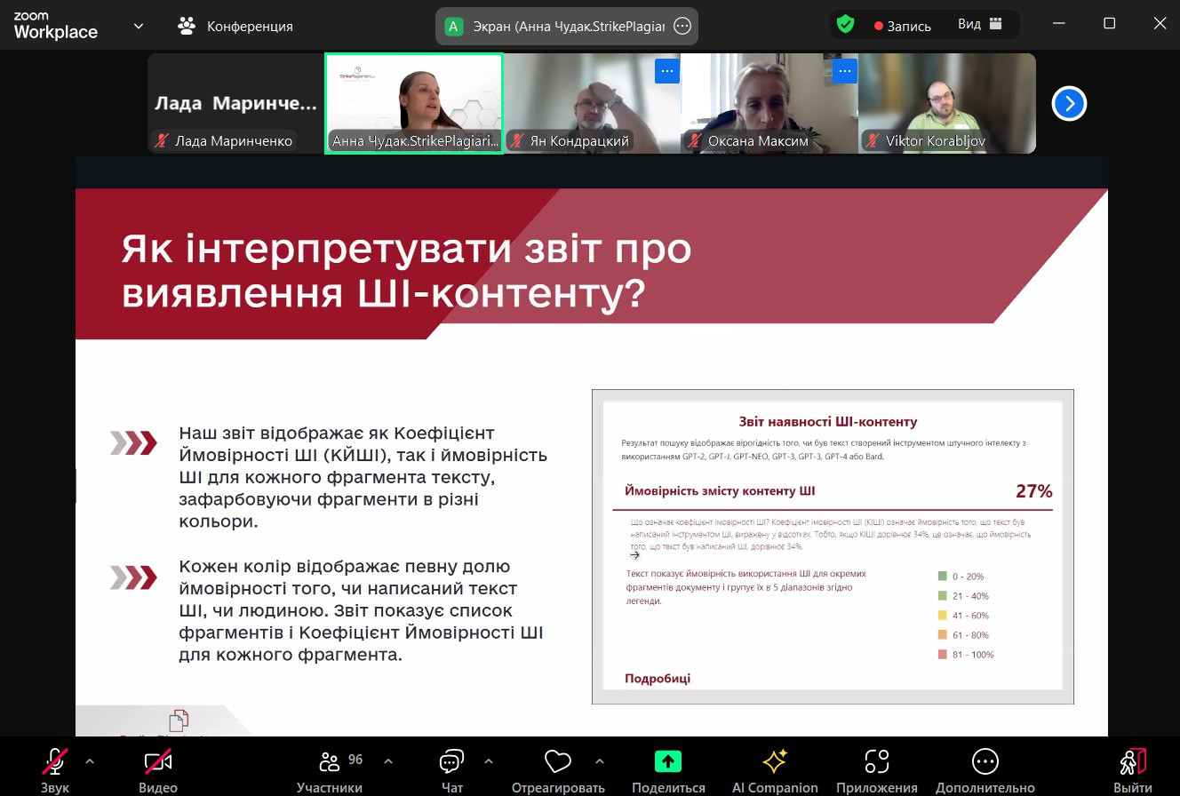Unmute the microphone with the Звук button

coord(54,769)
